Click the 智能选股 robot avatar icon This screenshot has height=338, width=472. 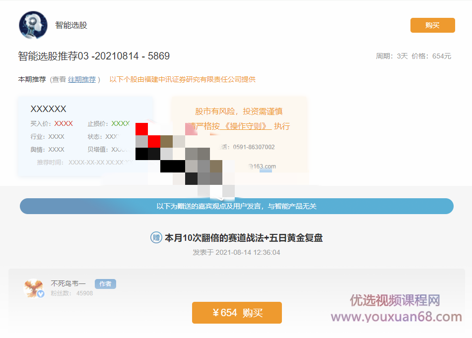point(33,24)
